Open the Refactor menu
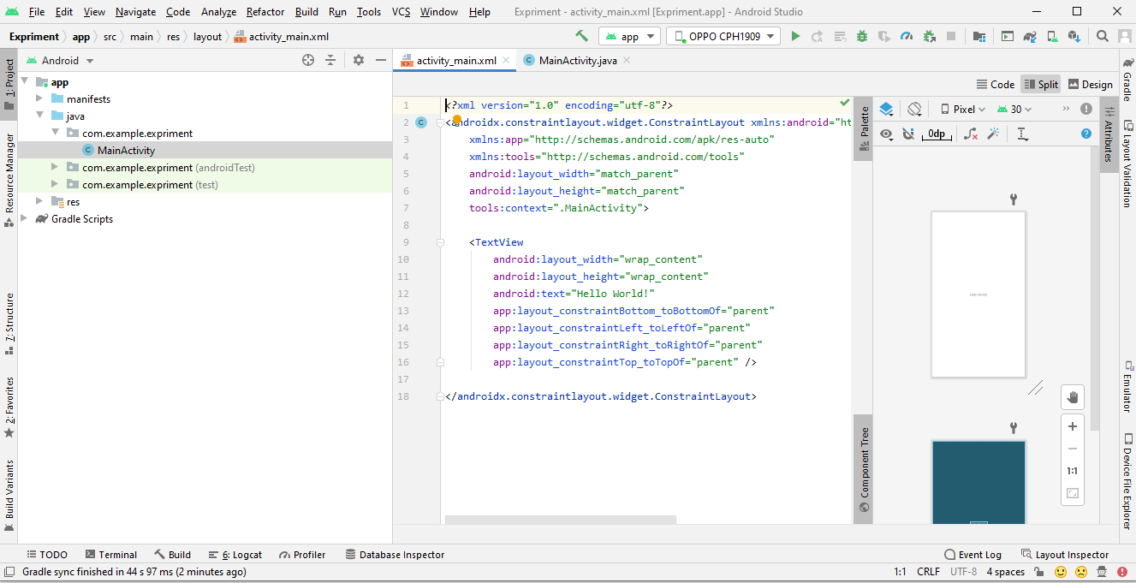Image resolution: width=1136 pixels, height=583 pixels. 265,12
